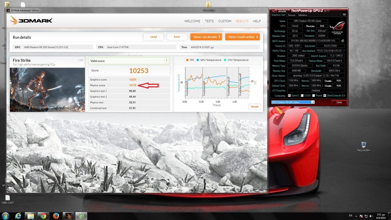391x220 pixels.
Task: Show hidden system tray icons
Action: pos(356,216)
